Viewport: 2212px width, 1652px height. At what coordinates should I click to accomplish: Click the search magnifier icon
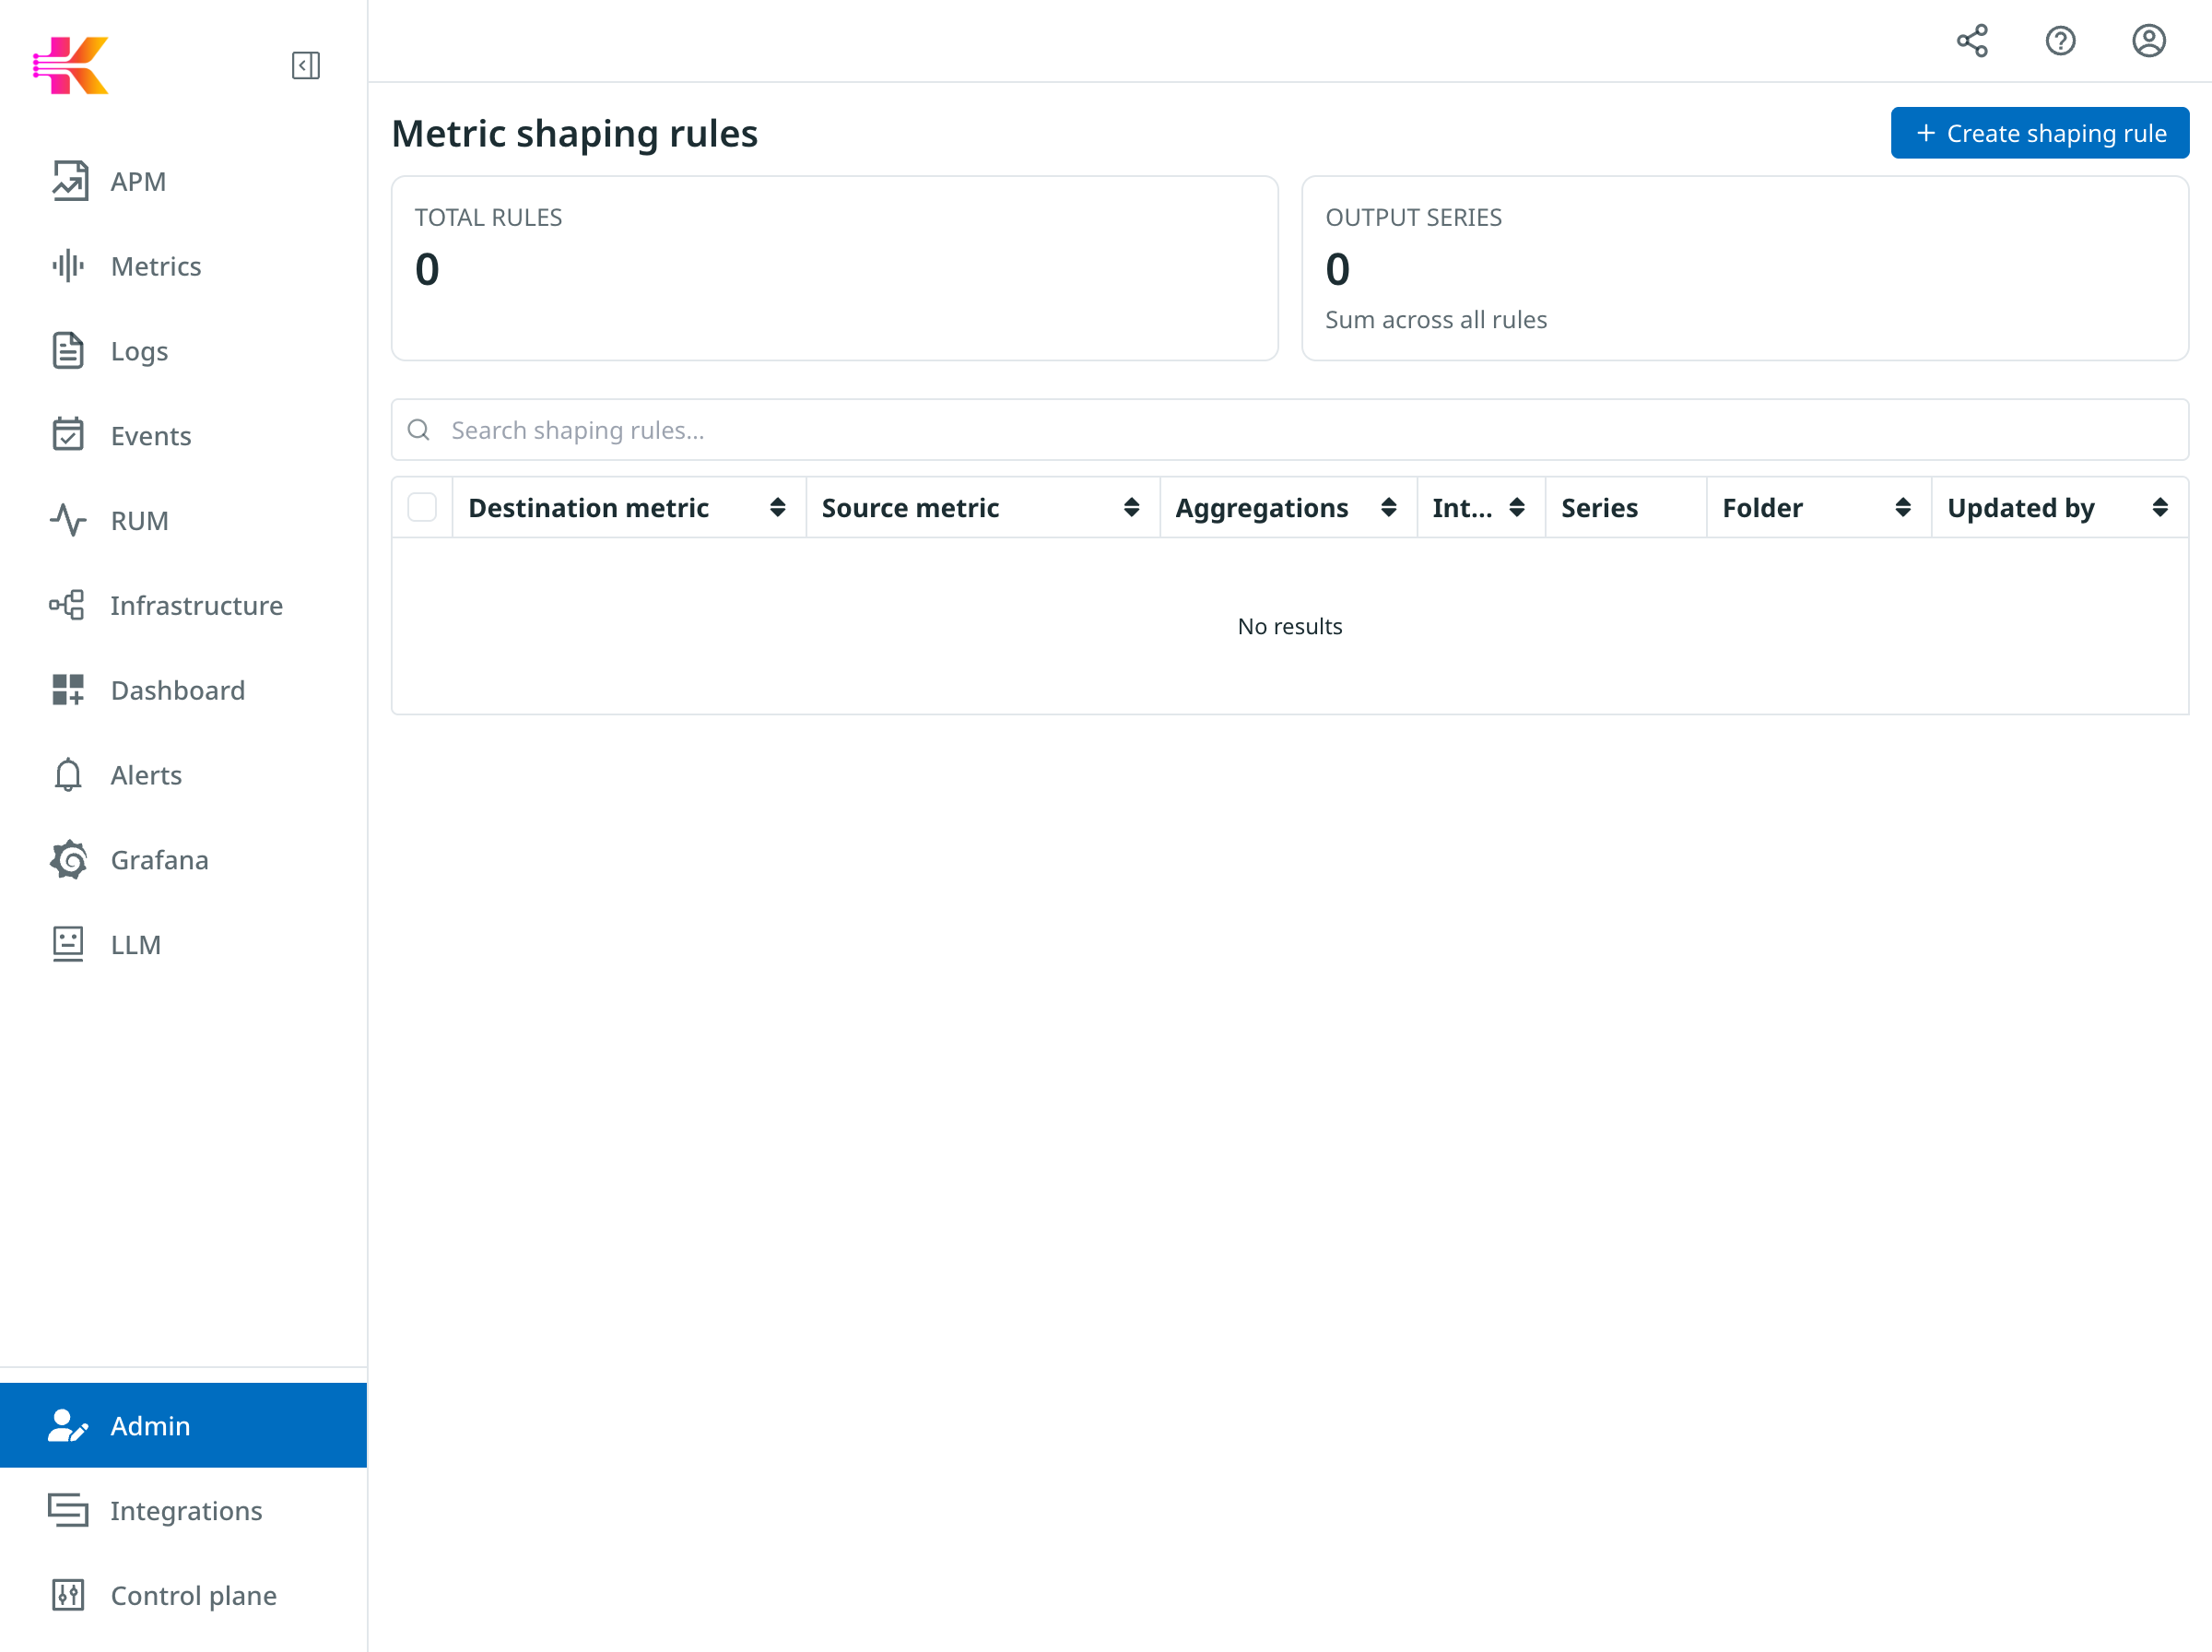[418, 430]
